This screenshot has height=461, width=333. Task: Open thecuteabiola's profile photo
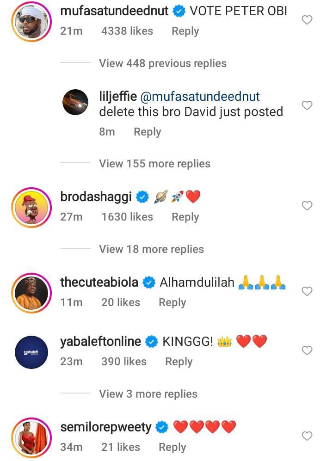point(30,293)
